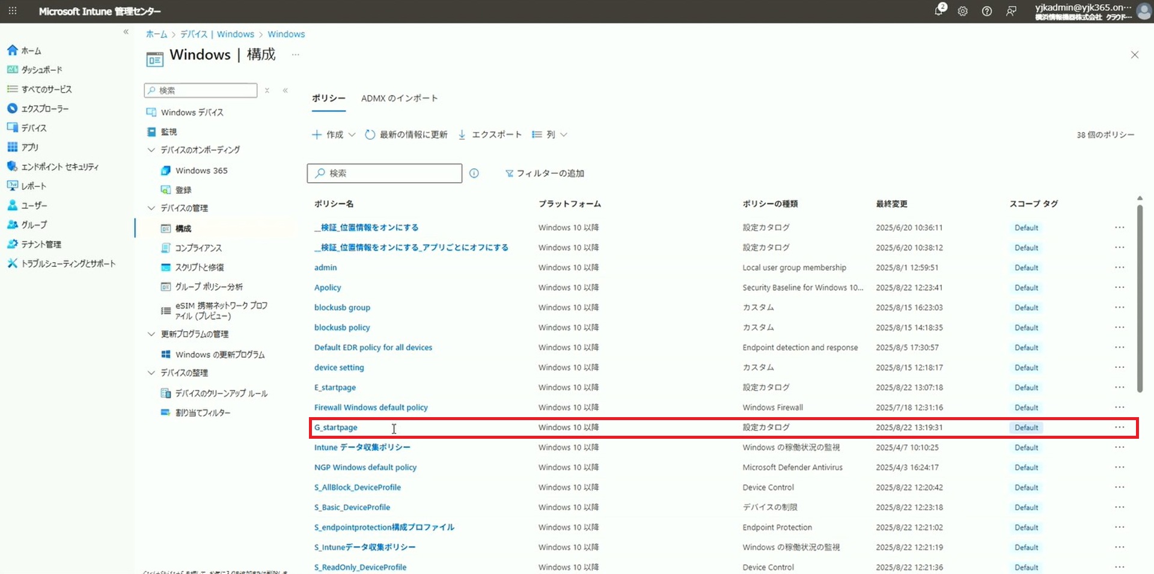Click the help question mark icon
Screen dimensions: 1154x574
tap(986, 11)
